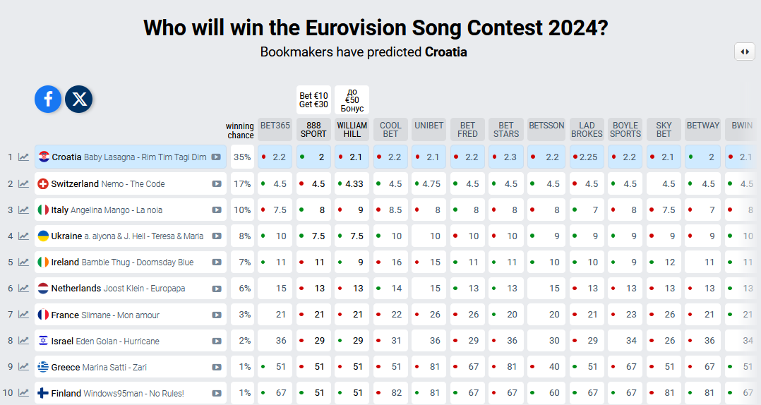761x405 pixels.
Task: Select the William Hill column header
Action: (x=352, y=130)
